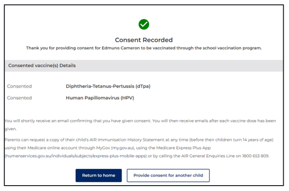Select Provide consent for another child

coord(168,175)
